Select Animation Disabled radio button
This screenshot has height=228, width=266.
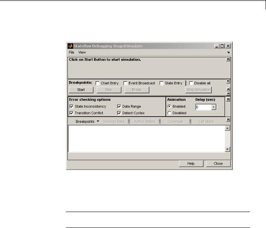169,113
